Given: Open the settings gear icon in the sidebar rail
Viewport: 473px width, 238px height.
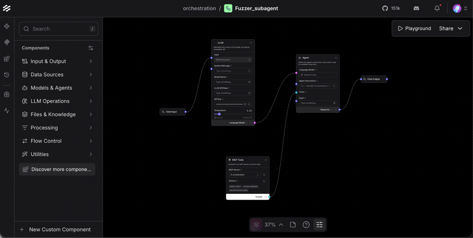Looking at the screenshot, I should click(x=7, y=95).
